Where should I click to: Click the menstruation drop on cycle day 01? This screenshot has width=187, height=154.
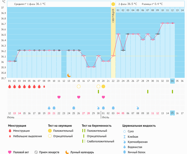(10, 86)
